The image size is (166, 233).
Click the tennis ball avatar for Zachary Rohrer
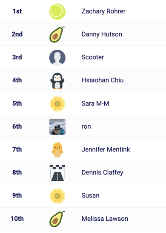tap(57, 11)
